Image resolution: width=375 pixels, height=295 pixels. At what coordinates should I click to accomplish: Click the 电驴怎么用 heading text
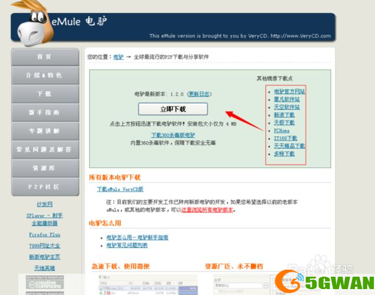tap(105, 223)
